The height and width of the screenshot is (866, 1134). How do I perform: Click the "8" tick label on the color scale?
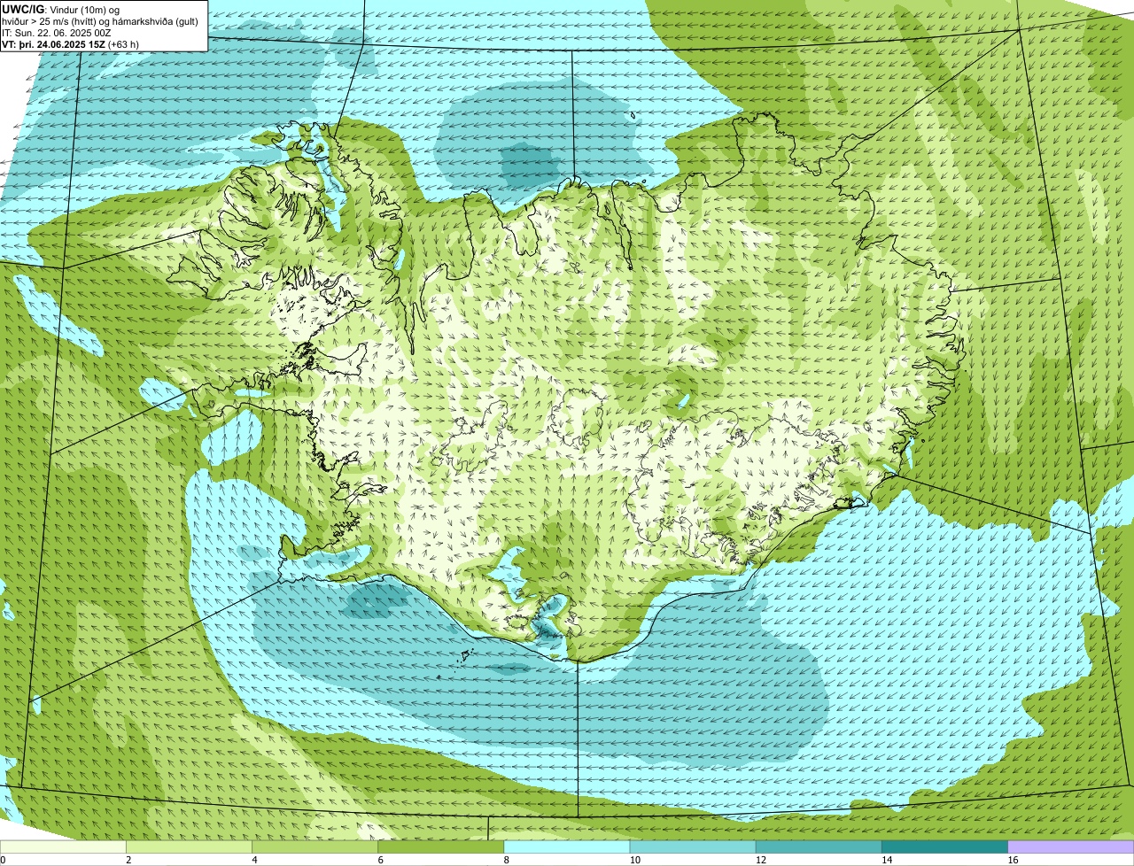507,860
